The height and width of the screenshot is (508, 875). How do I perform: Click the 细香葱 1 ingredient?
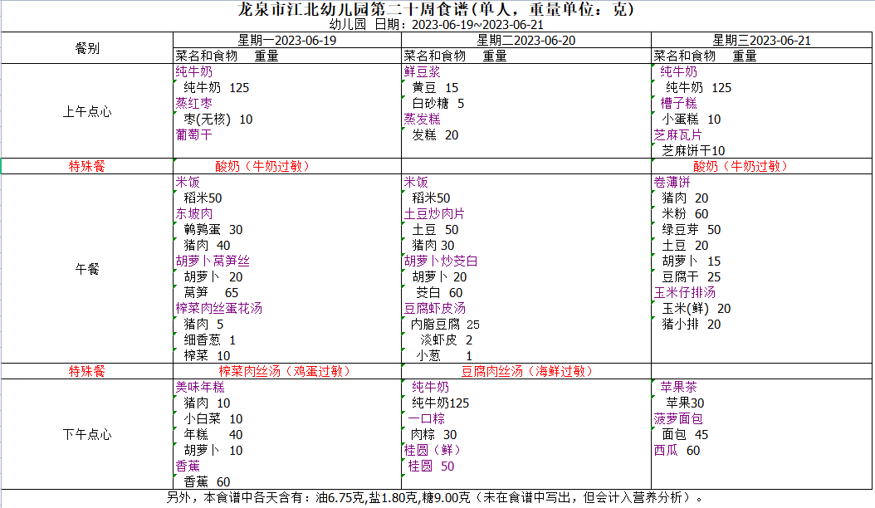click(210, 340)
